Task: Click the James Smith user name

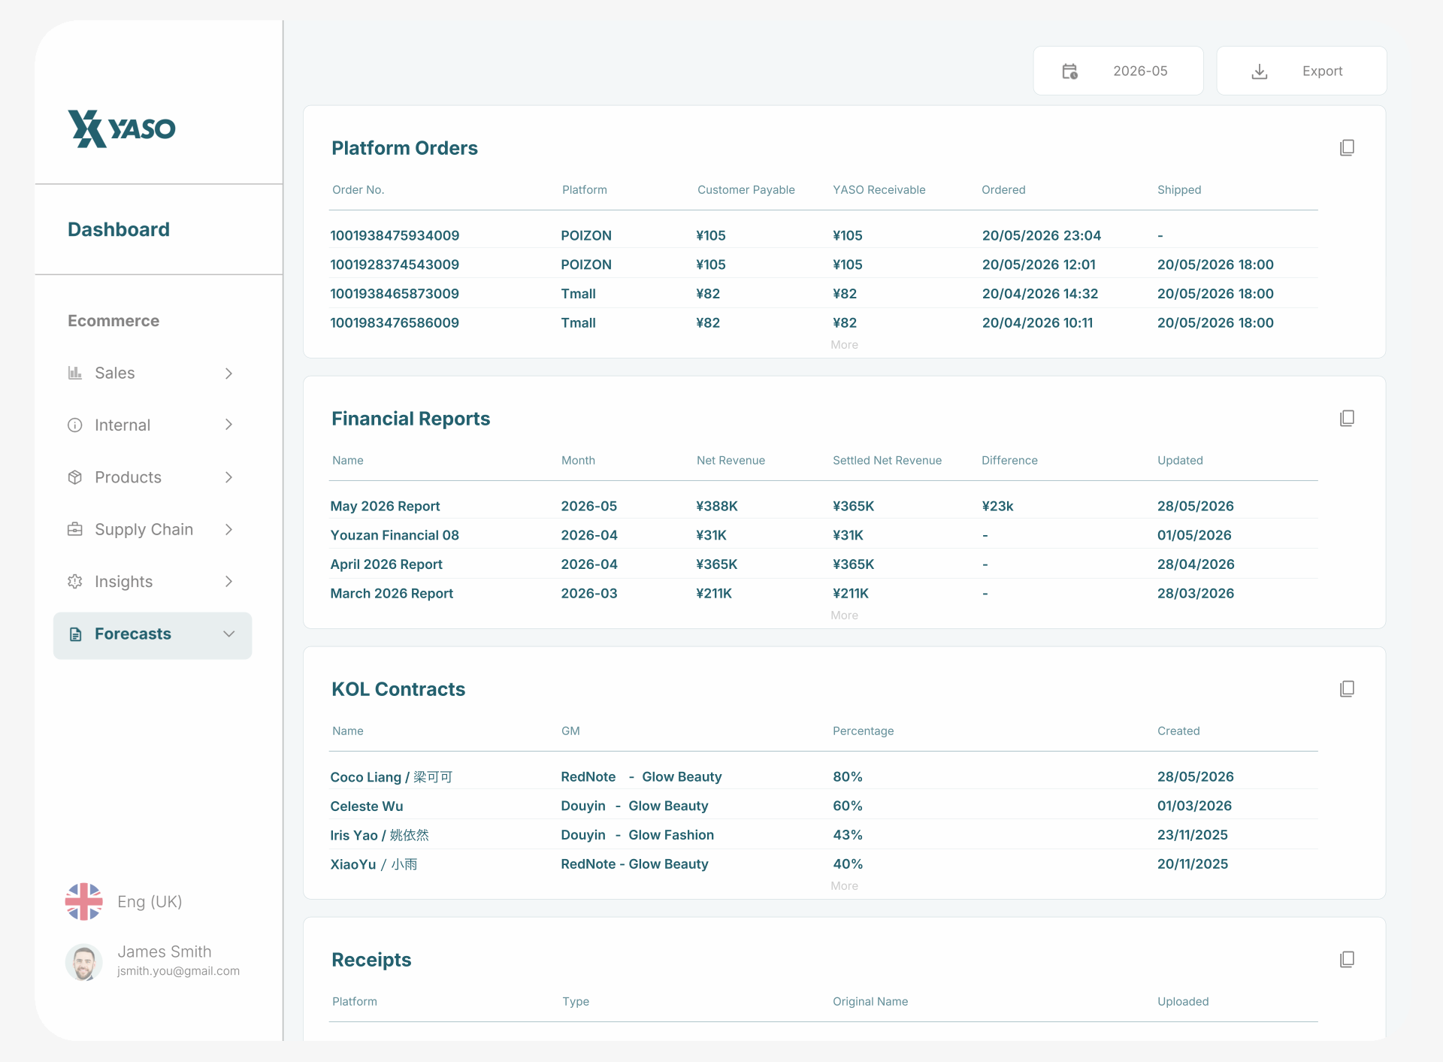Action: [165, 952]
